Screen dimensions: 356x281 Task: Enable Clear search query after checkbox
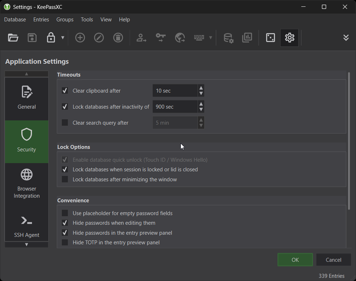[x=65, y=123]
